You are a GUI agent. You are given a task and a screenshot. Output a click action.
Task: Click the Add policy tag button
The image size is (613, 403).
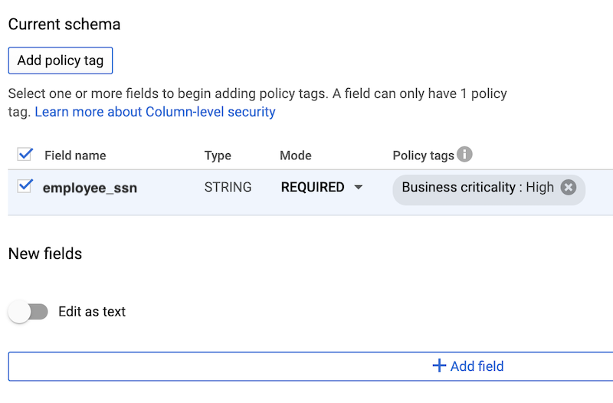[x=61, y=61]
